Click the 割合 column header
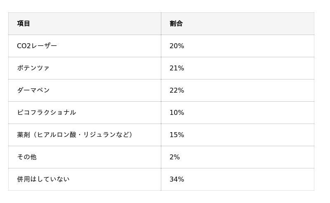The width and height of the screenshot is (330, 203). tap(176, 23)
